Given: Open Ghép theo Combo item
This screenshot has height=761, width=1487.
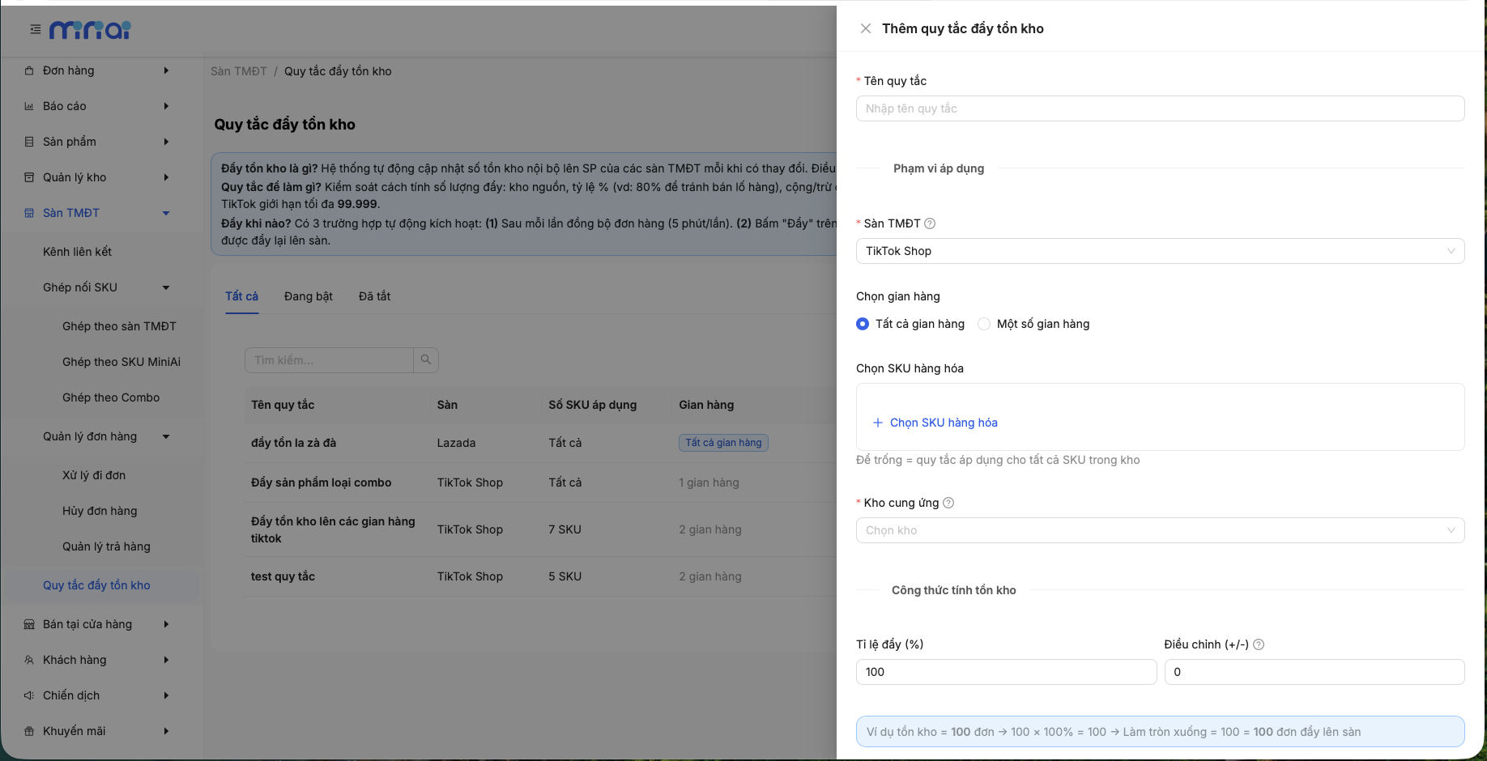Looking at the screenshot, I should (x=111, y=398).
